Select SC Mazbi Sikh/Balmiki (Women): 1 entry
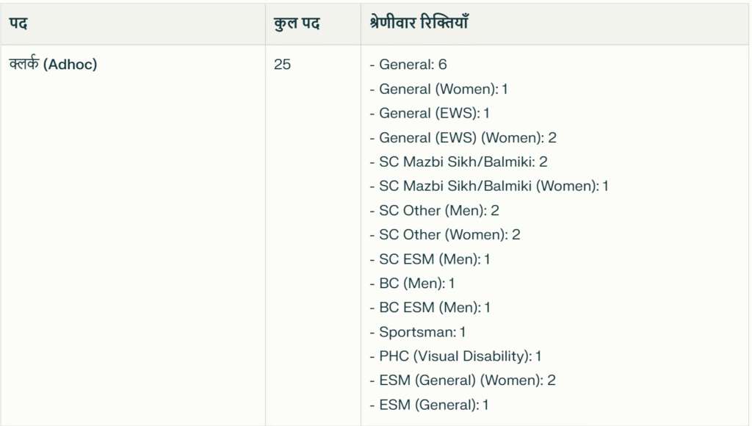752x426 pixels. click(489, 186)
